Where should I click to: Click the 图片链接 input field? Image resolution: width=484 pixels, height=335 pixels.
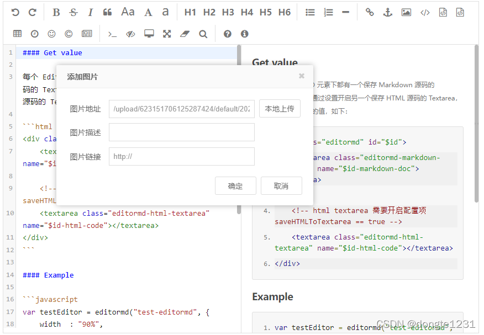181,156
